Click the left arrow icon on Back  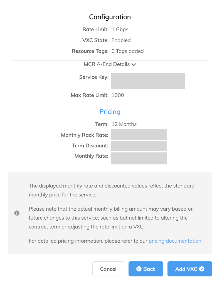139,269
